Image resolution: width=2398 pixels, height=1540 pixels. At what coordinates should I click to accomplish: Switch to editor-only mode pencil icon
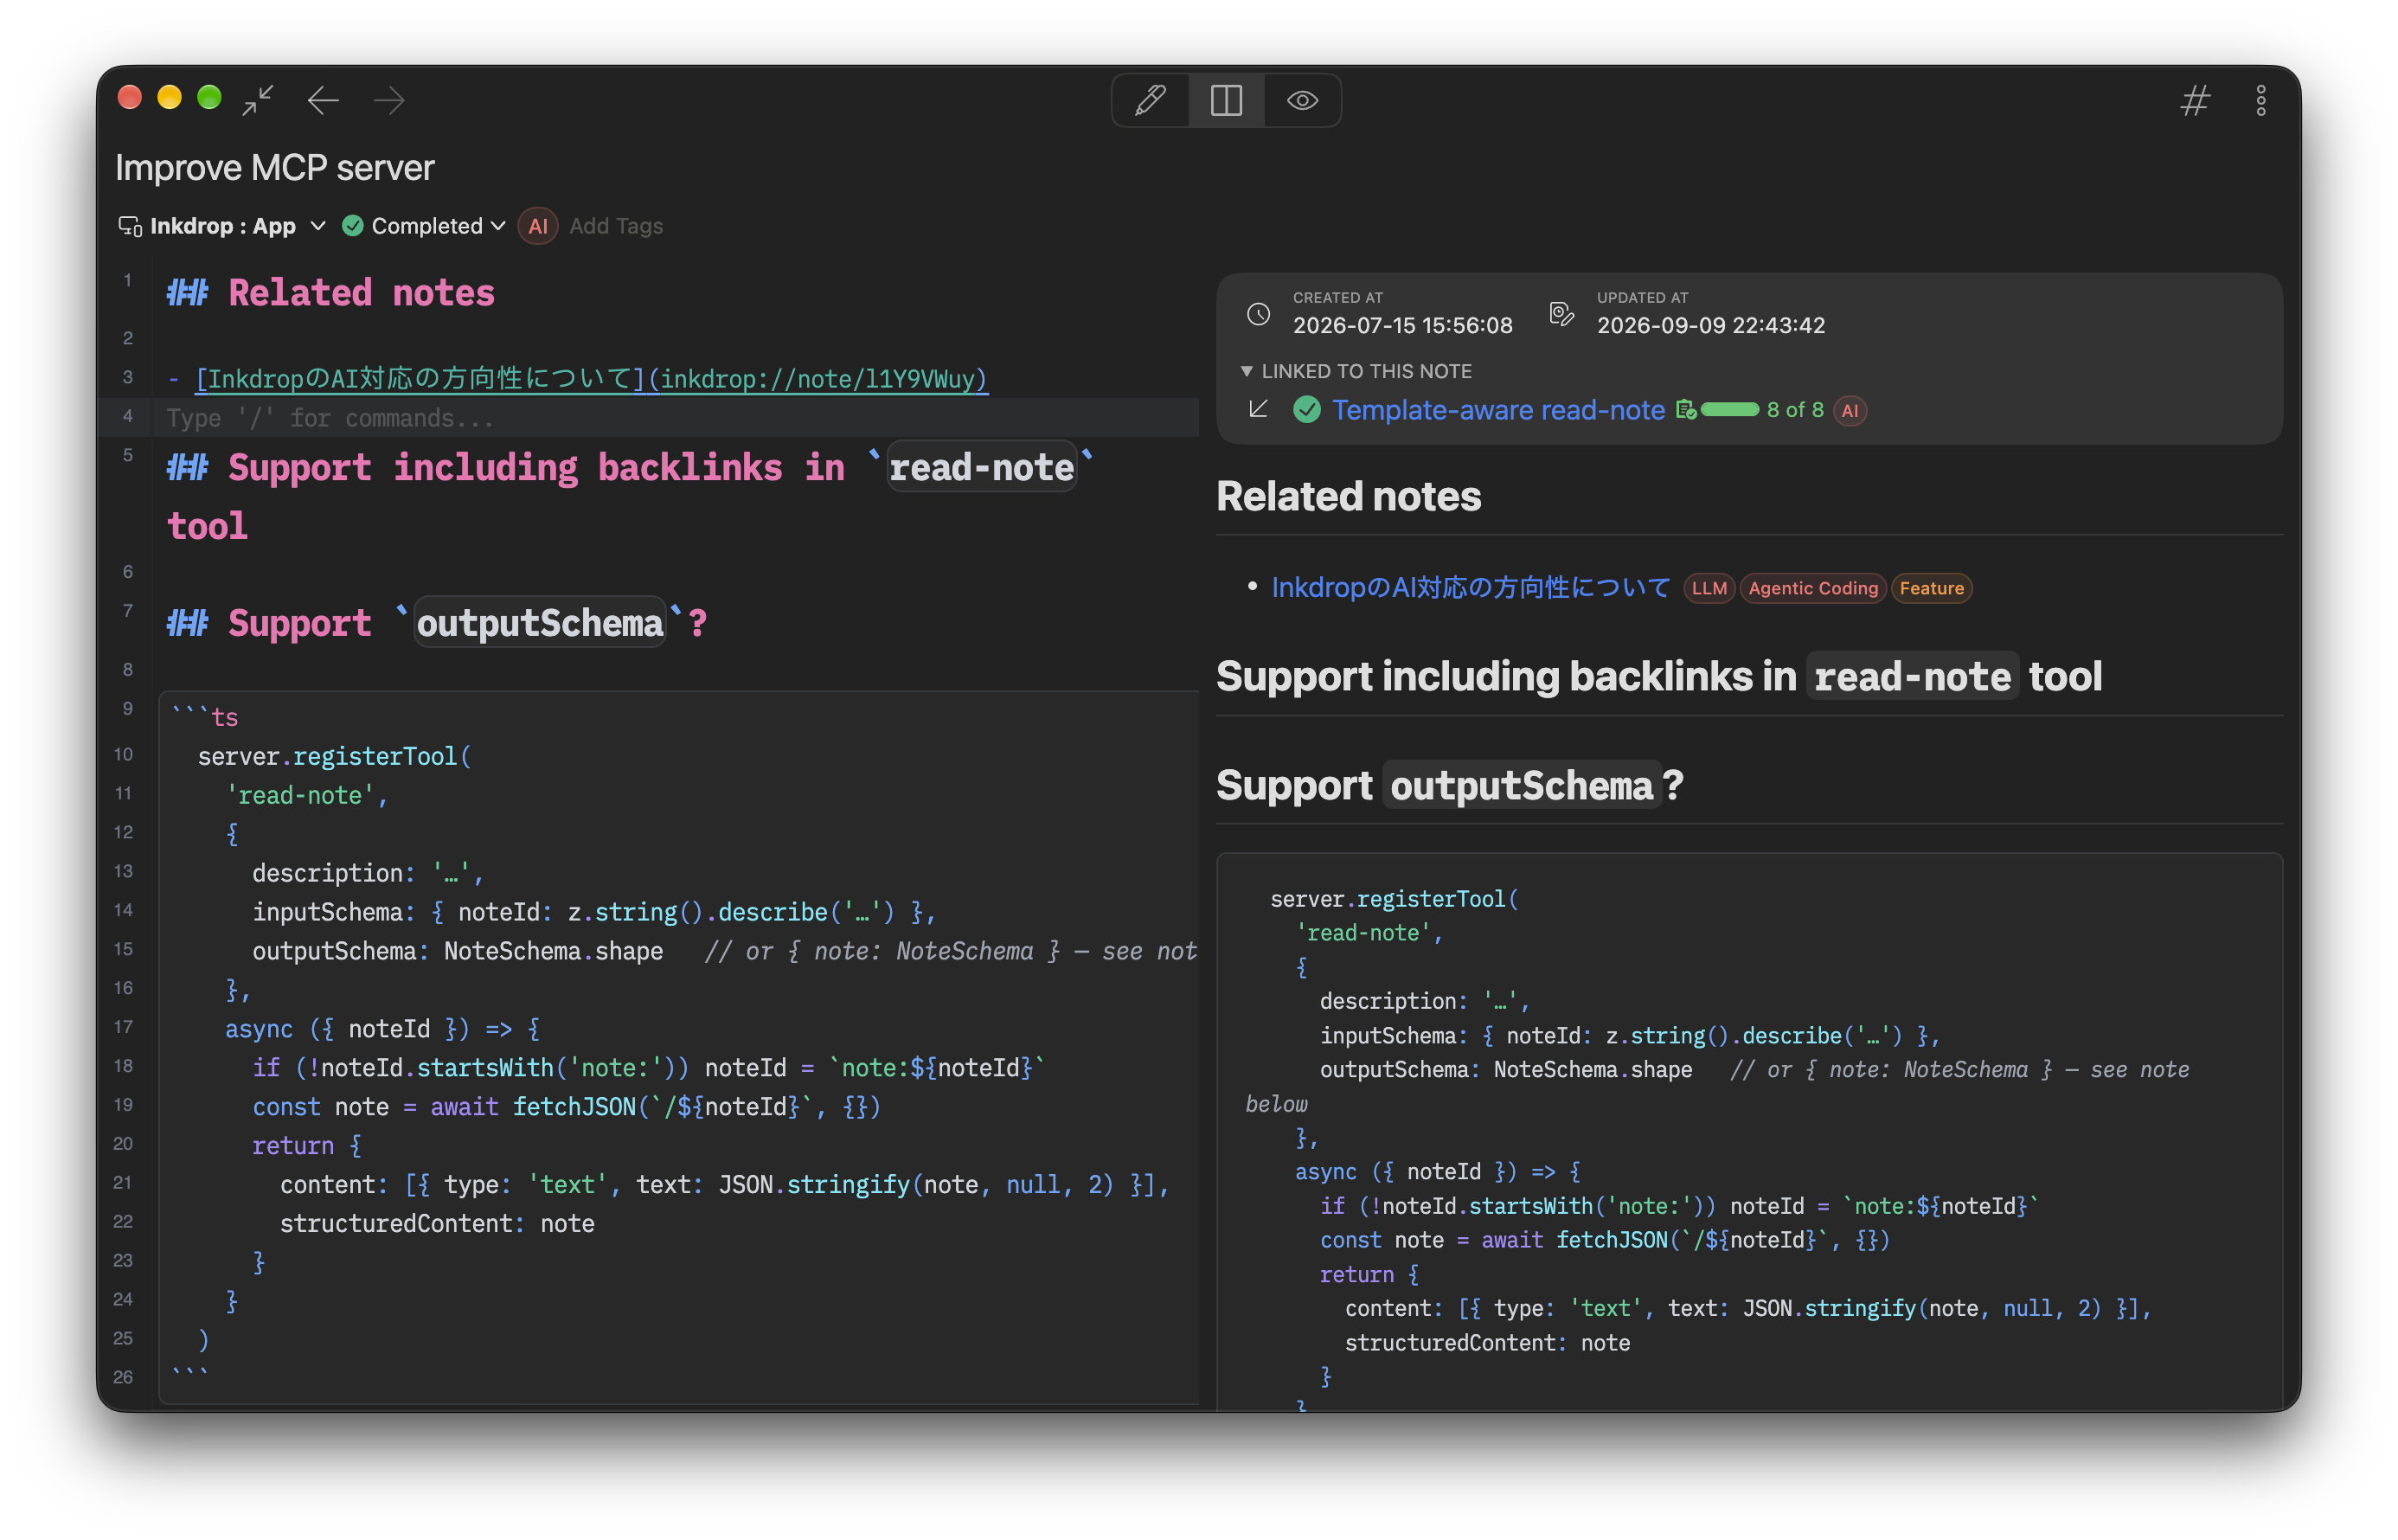point(1150,100)
